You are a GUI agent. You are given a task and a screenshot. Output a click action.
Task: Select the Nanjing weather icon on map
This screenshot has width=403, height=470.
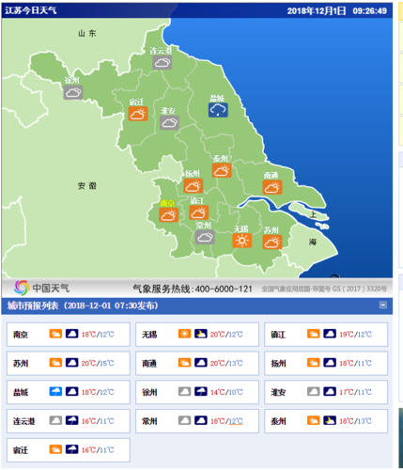click(168, 215)
